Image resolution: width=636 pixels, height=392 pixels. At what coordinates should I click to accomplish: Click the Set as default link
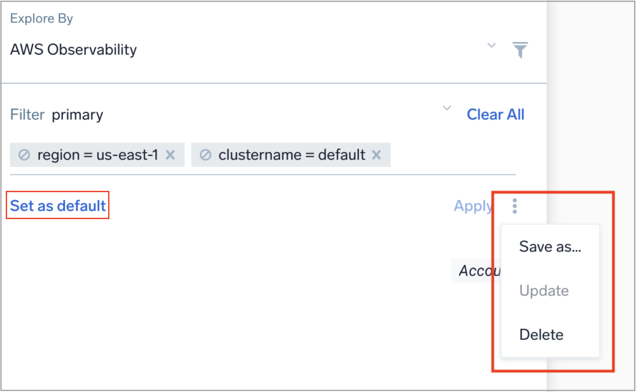click(x=58, y=206)
